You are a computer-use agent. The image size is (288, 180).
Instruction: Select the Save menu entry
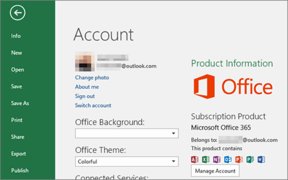(x=17, y=86)
